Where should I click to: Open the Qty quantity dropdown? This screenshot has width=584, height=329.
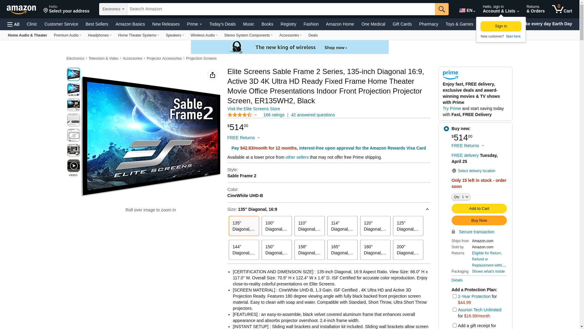pos(461,197)
